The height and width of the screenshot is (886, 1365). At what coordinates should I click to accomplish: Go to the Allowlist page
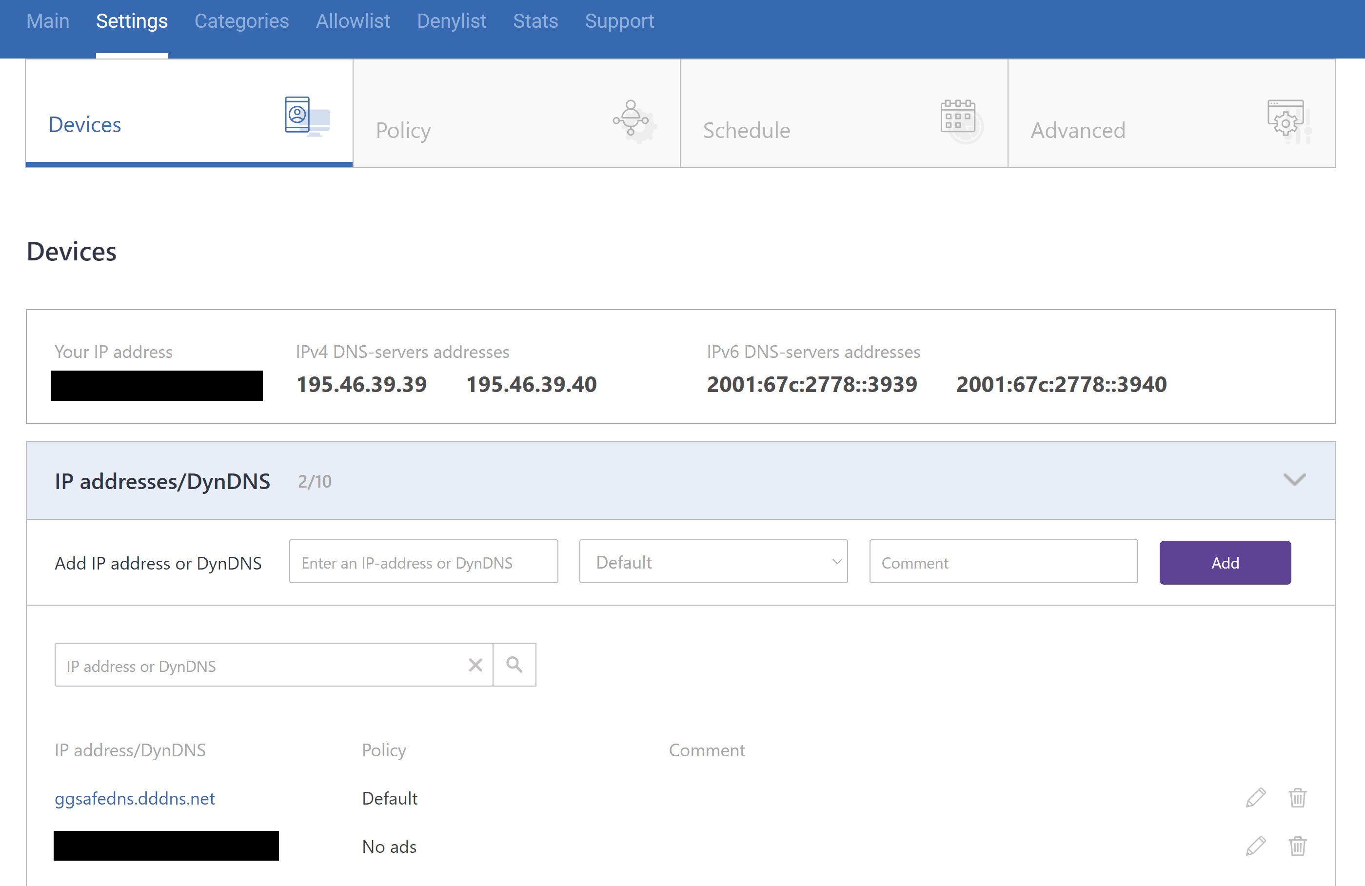coord(353,21)
